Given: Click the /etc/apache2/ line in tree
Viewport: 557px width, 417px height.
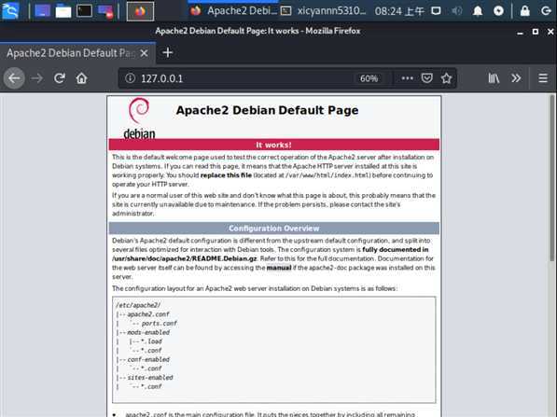Looking at the screenshot, I should 138,305.
